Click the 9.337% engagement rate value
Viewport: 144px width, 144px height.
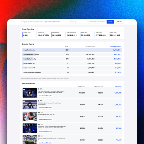[100, 93]
